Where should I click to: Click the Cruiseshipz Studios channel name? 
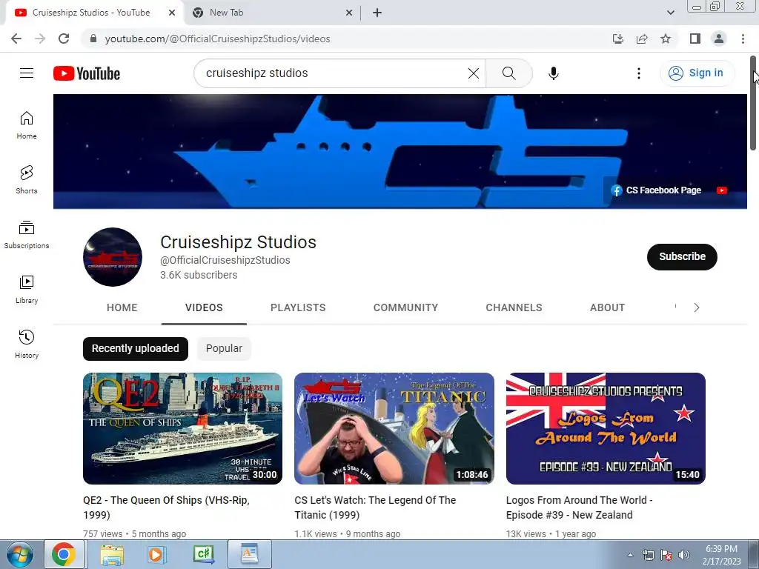click(x=238, y=242)
